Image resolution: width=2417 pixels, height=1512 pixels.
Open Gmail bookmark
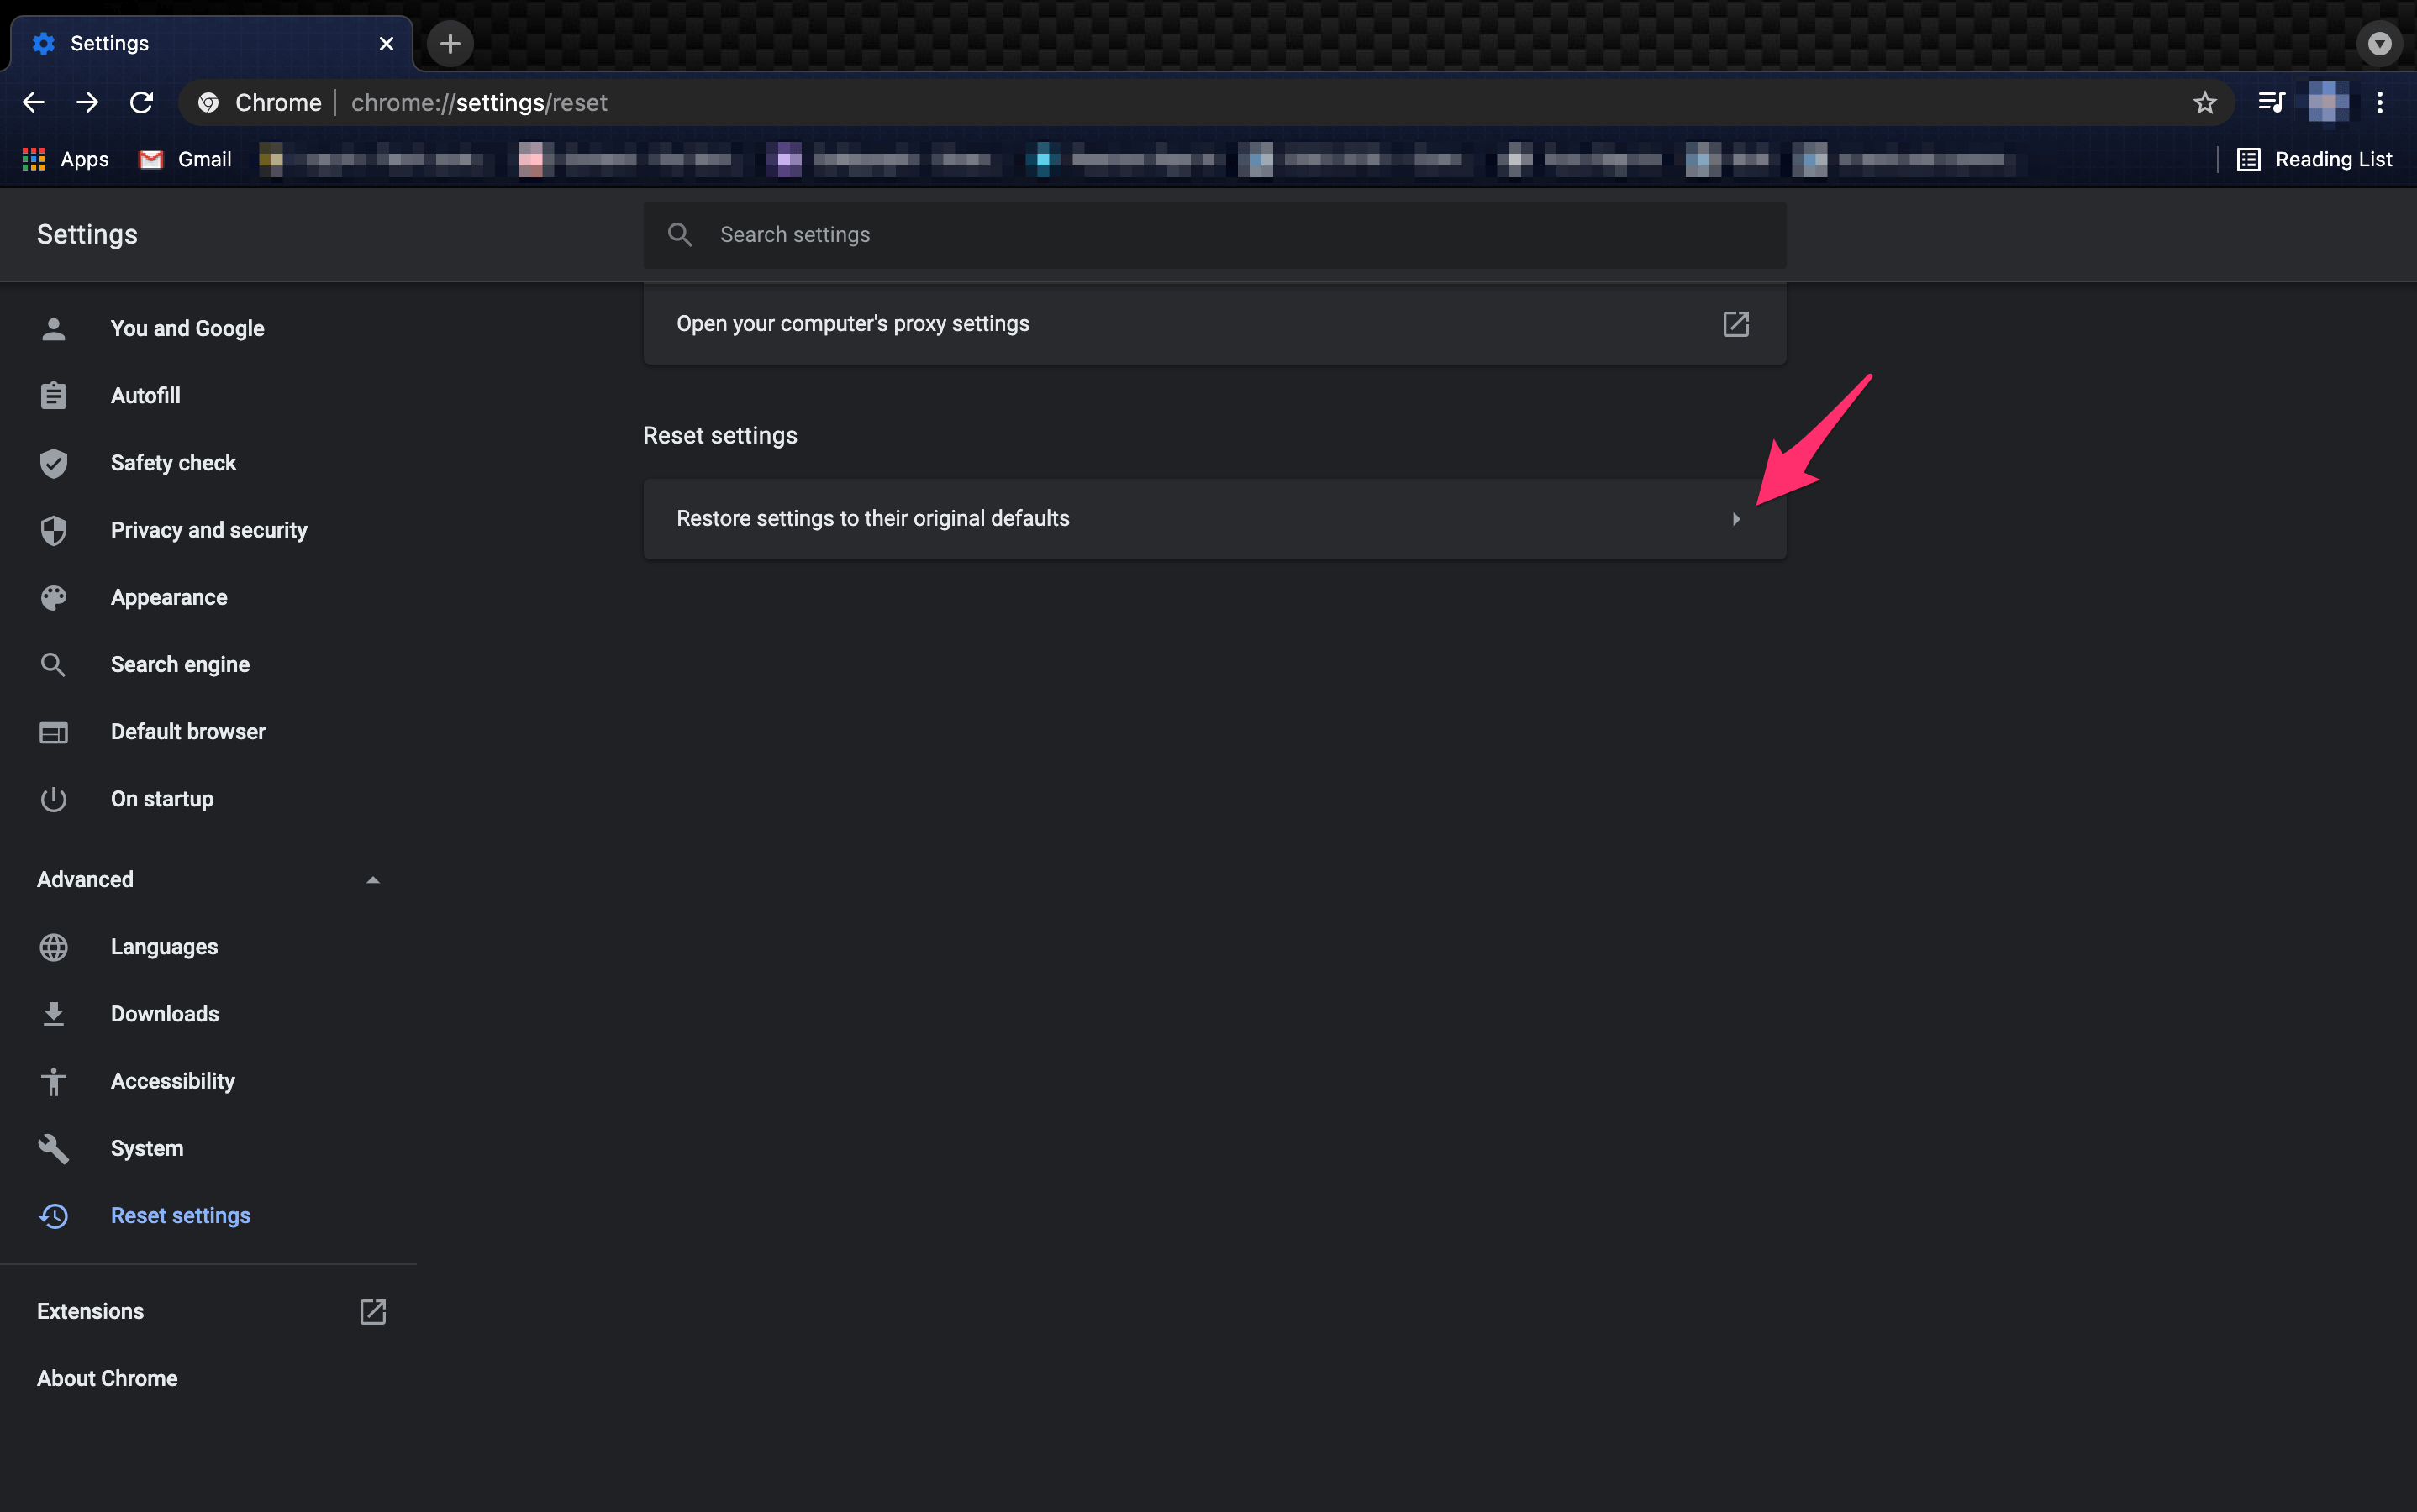tap(186, 159)
